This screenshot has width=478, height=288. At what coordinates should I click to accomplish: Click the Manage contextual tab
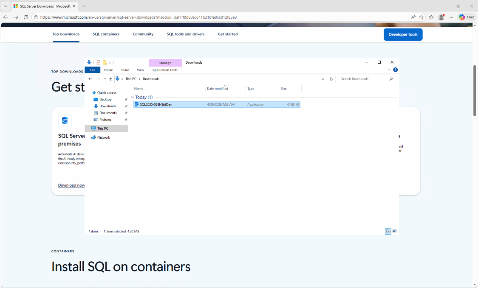[165, 63]
